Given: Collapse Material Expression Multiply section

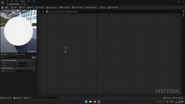Looking at the screenshot, I should [x=1, y=60].
